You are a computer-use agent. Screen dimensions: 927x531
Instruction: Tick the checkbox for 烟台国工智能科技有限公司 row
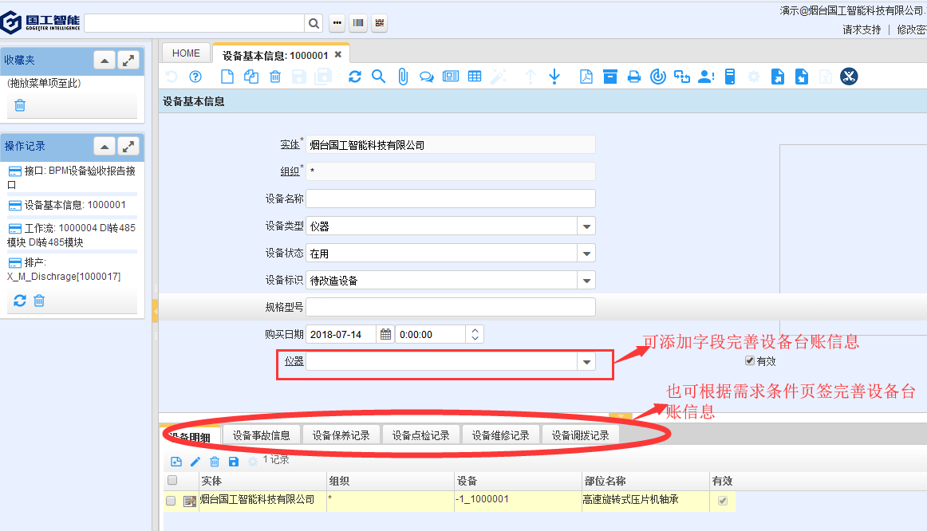[171, 501]
